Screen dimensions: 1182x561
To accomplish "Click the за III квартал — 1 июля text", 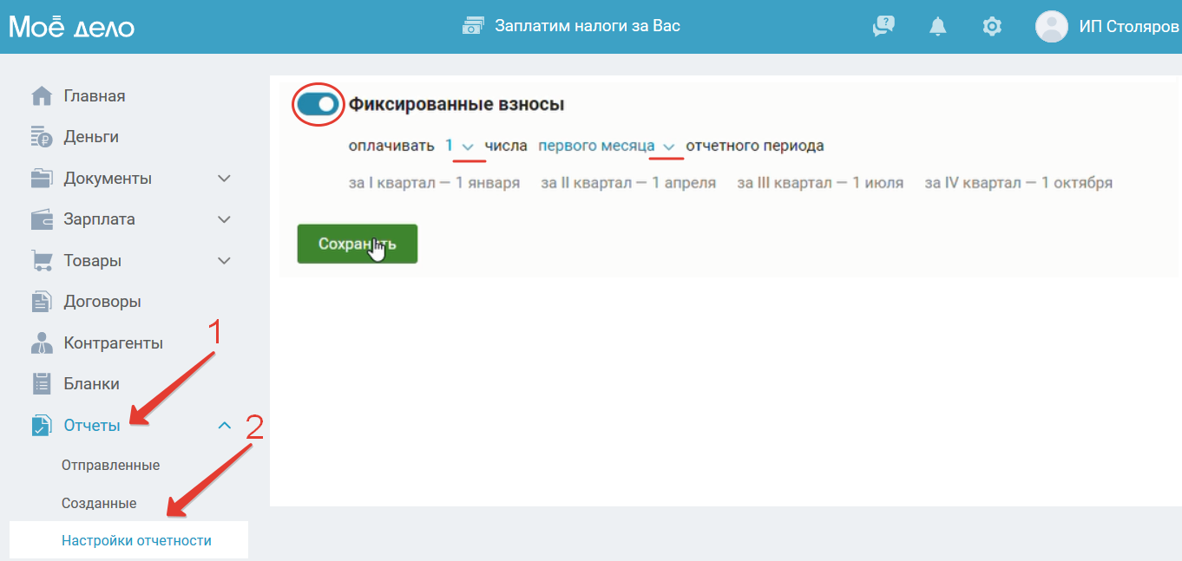I will coord(820,183).
